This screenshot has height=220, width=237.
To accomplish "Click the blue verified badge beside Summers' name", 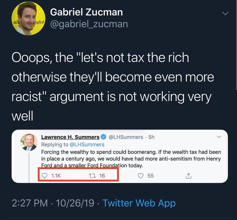I will coord(103,137).
